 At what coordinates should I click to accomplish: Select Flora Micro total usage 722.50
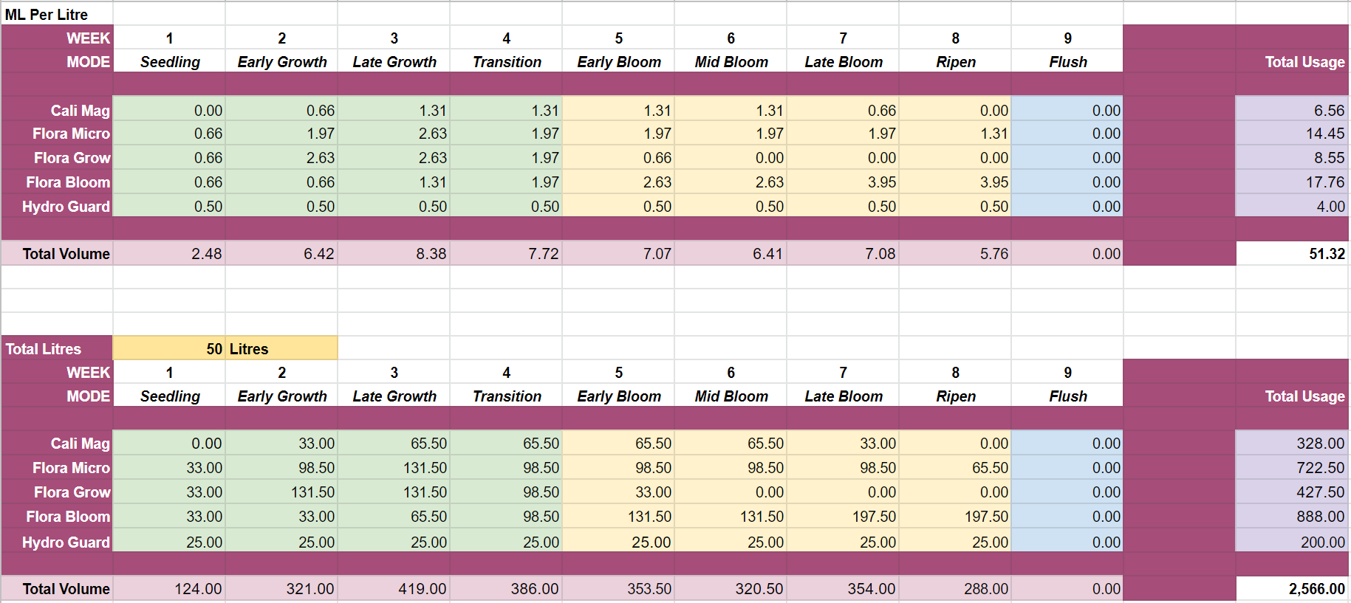click(x=1292, y=468)
